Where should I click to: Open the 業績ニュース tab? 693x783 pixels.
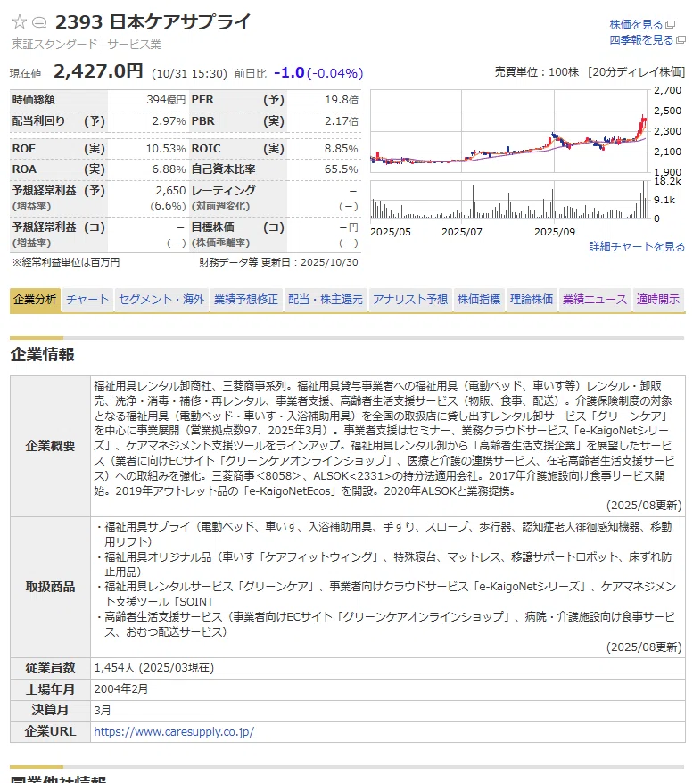[595, 300]
